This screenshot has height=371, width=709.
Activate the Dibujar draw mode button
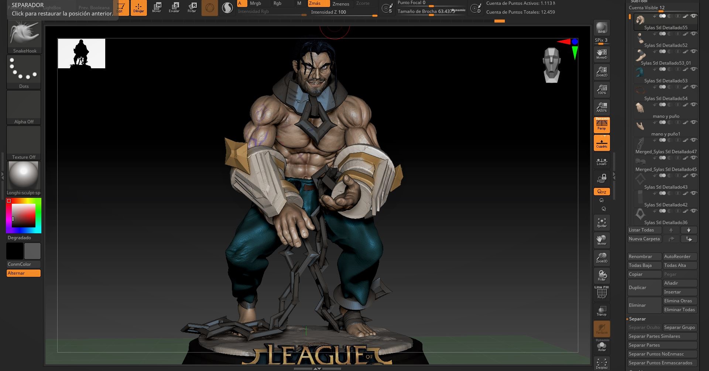[x=138, y=7]
